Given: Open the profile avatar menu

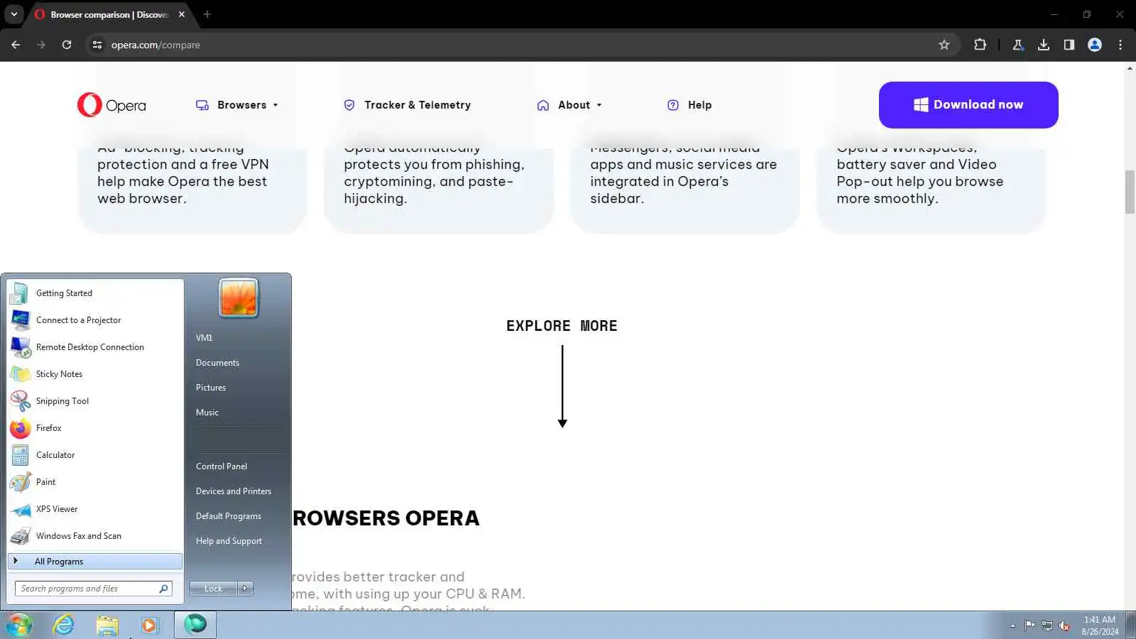Looking at the screenshot, I should [1095, 45].
